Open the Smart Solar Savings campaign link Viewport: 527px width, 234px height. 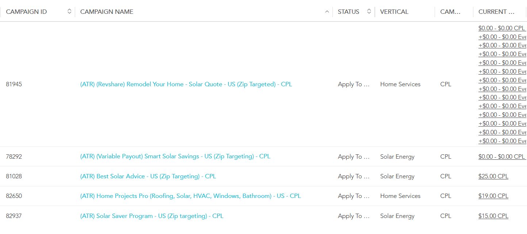click(175, 156)
